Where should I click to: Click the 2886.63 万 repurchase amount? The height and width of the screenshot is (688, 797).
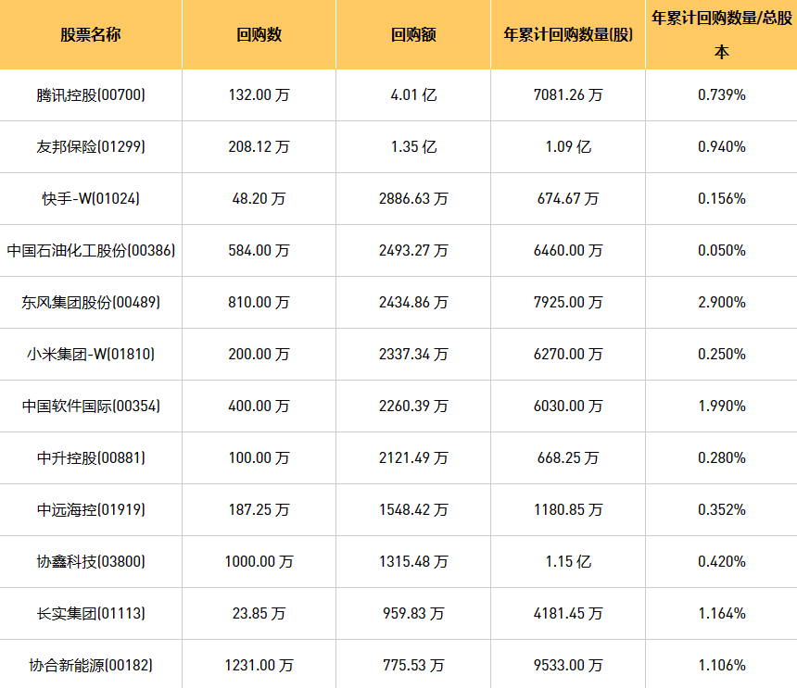413,198
